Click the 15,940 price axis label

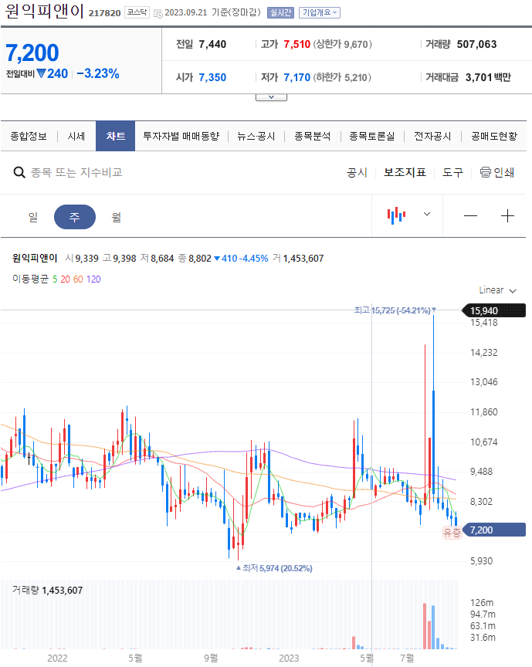494,310
